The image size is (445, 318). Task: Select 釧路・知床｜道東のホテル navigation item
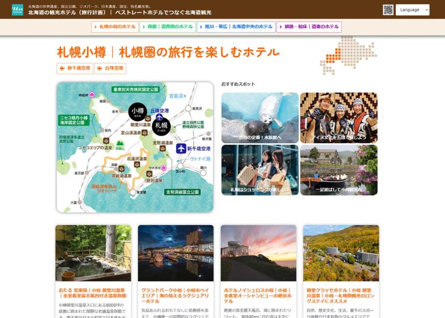click(x=309, y=27)
